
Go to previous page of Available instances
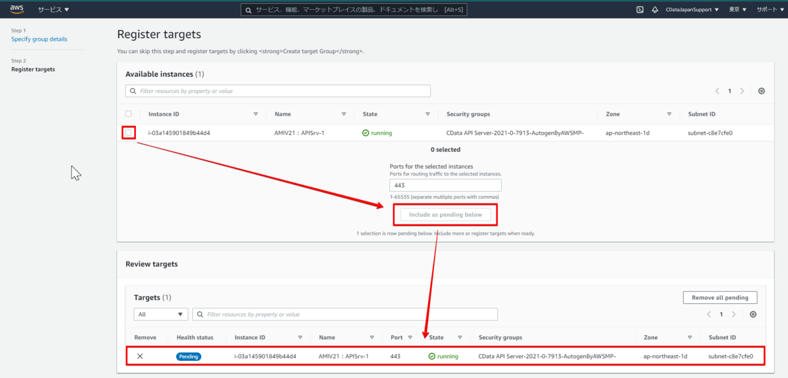click(716, 91)
